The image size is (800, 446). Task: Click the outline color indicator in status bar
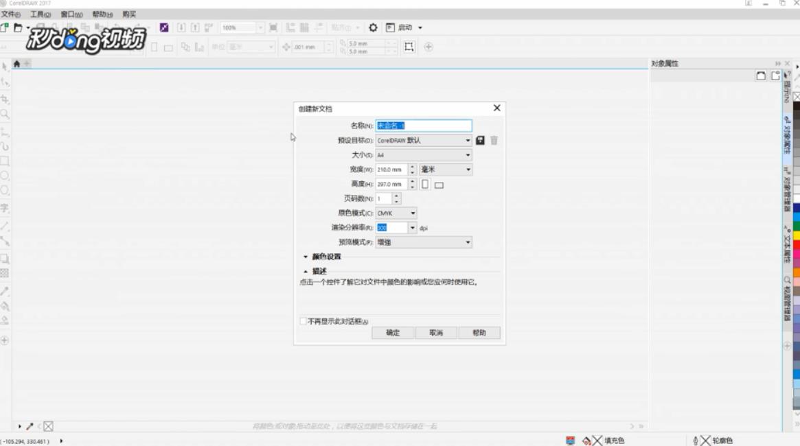pos(706,441)
